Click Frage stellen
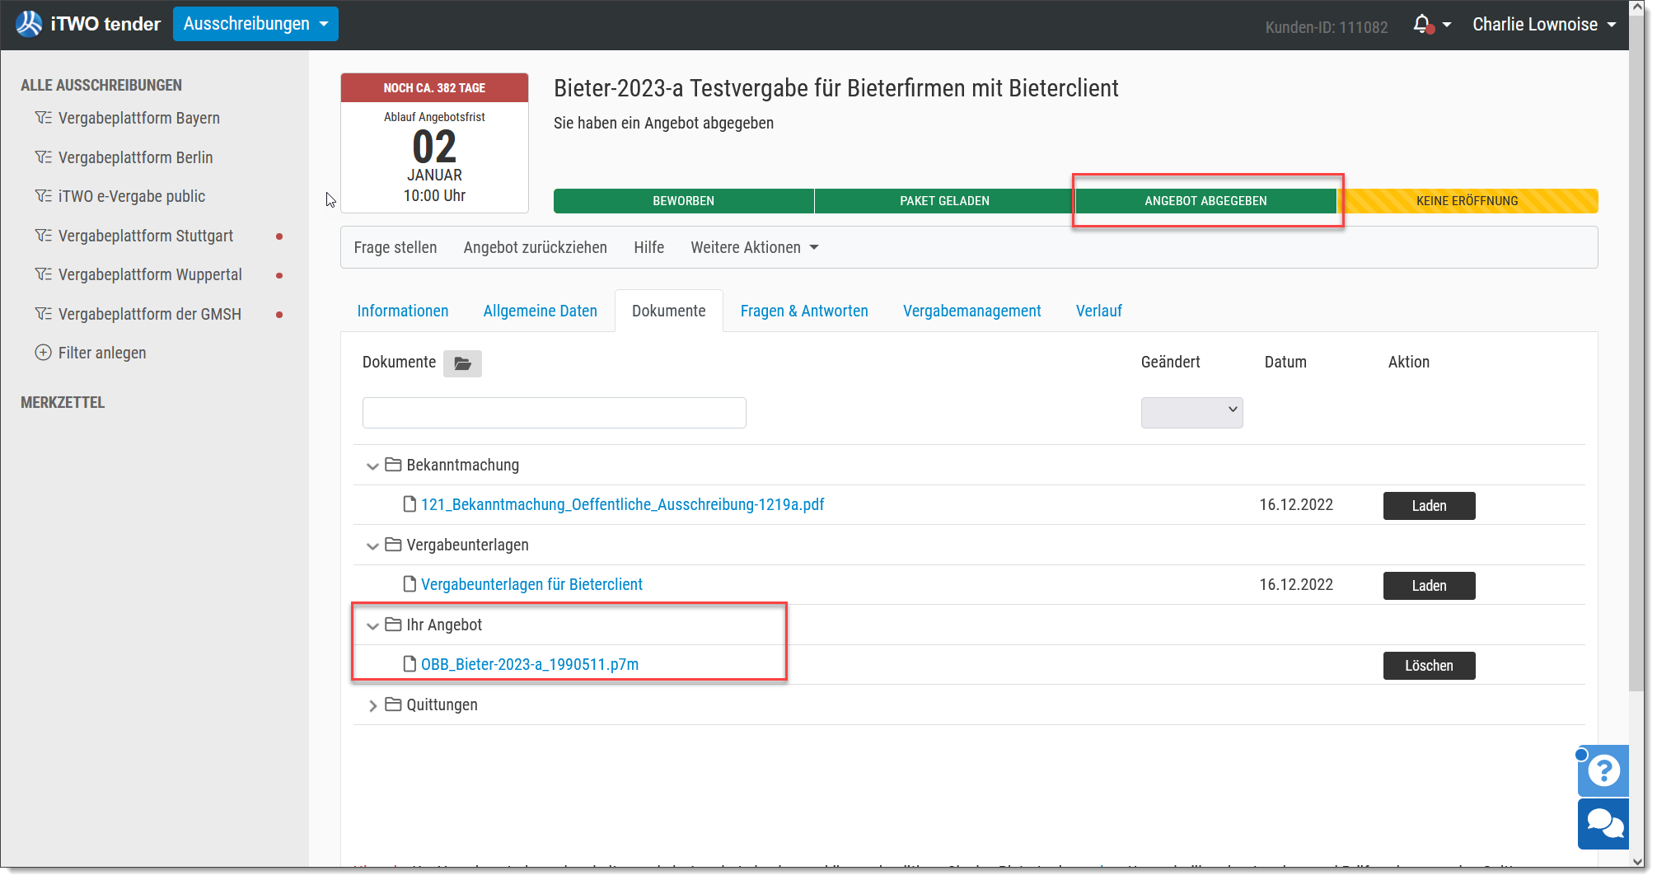The height and width of the screenshot is (880, 1657). pyautogui.click(x=396, y=248)
